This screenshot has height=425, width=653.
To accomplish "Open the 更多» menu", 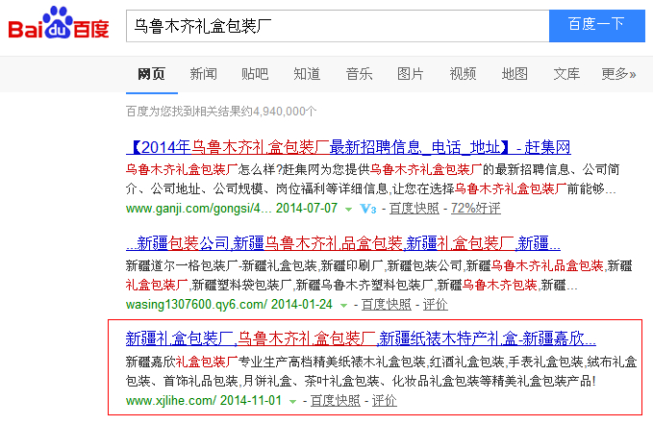I will coord(618,74).
